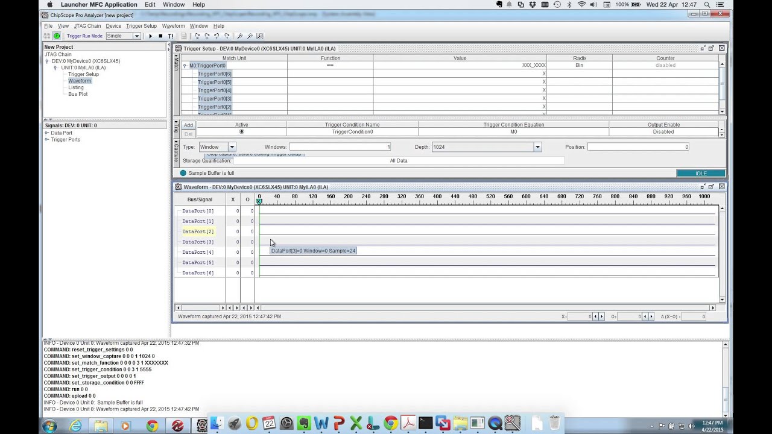Click the waveform horizontal scrollbar
772x434 pixels.
tap(486, 308)
